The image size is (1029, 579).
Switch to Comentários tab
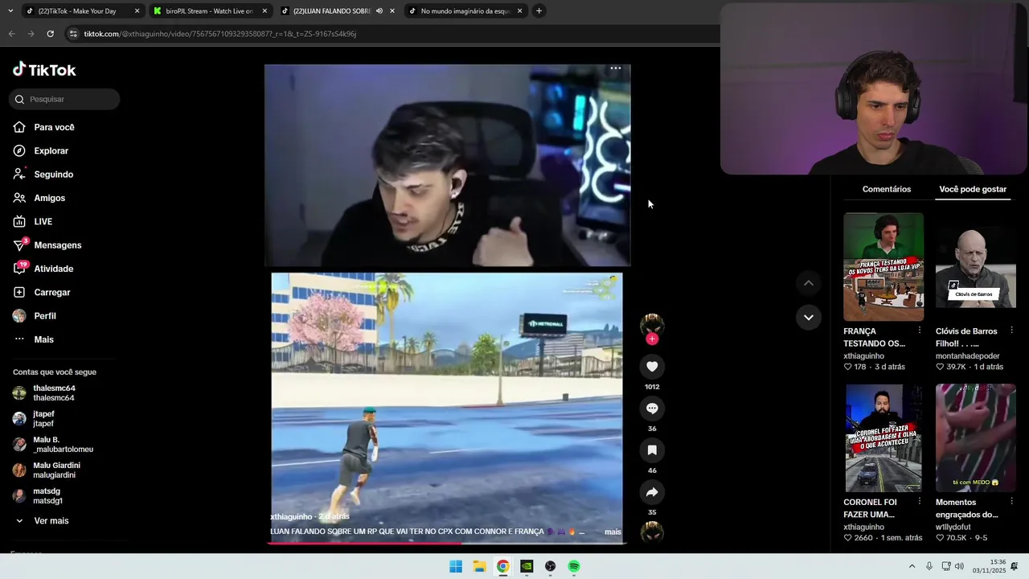tap(887, 189)
